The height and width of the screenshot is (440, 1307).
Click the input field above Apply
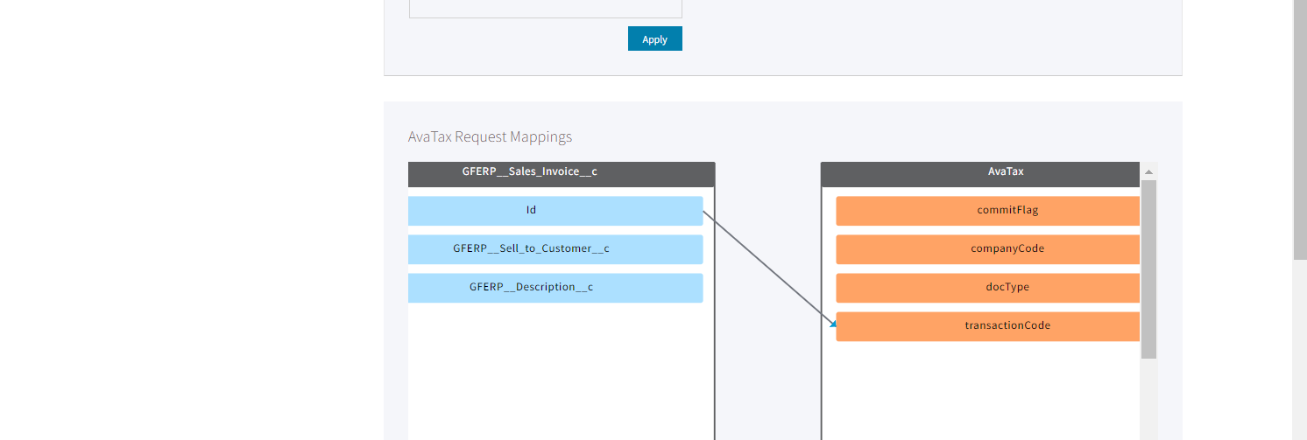(x=546, y=9)
